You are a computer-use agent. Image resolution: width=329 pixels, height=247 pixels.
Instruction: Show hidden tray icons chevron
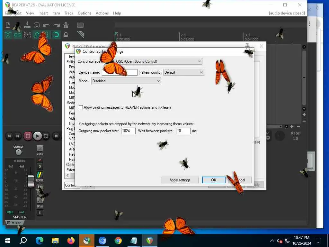pos(272,241)
